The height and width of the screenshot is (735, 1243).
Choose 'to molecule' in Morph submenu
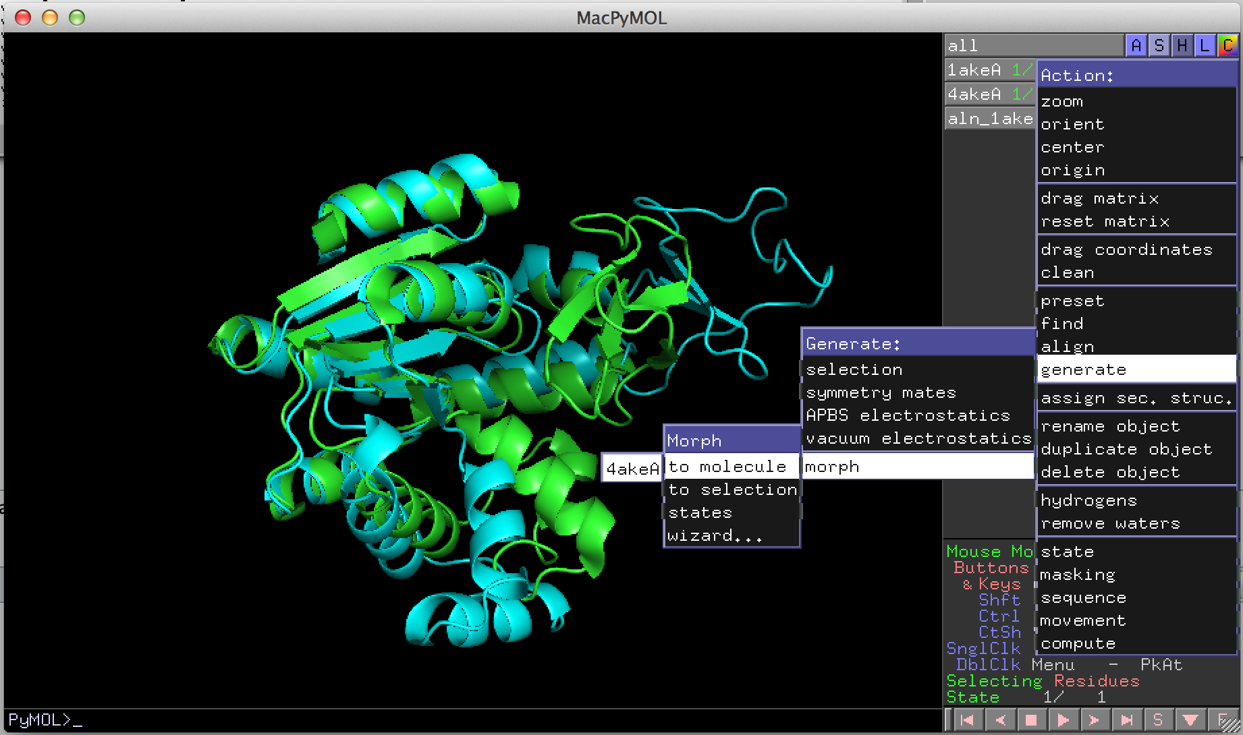727,467
